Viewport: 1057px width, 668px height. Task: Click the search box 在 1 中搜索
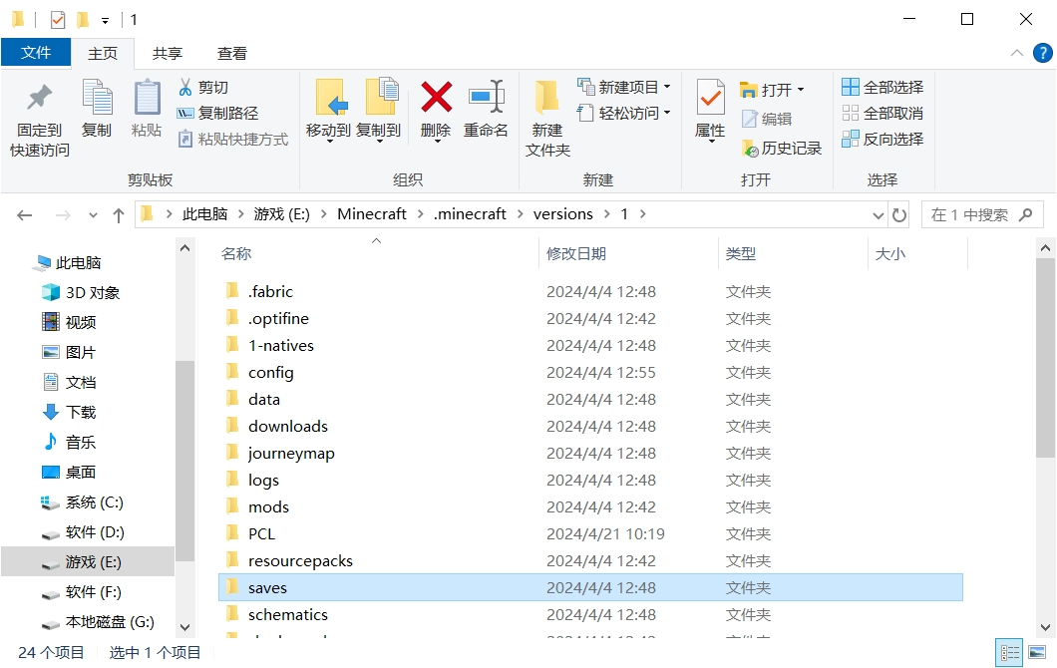pyautogui.click(x=981, y=215)
